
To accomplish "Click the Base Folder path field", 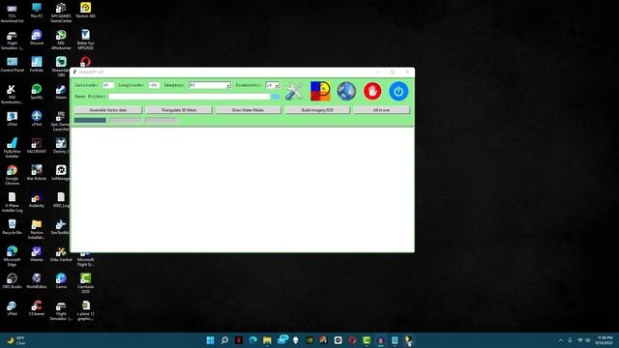I will [x=190, y=97].
